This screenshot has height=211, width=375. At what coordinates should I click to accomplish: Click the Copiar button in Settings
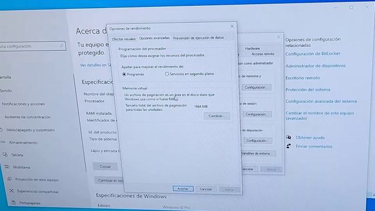(x=105, y=166)
